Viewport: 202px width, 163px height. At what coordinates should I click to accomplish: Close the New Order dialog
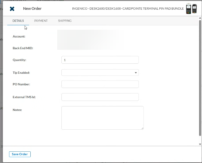[12, 9]
